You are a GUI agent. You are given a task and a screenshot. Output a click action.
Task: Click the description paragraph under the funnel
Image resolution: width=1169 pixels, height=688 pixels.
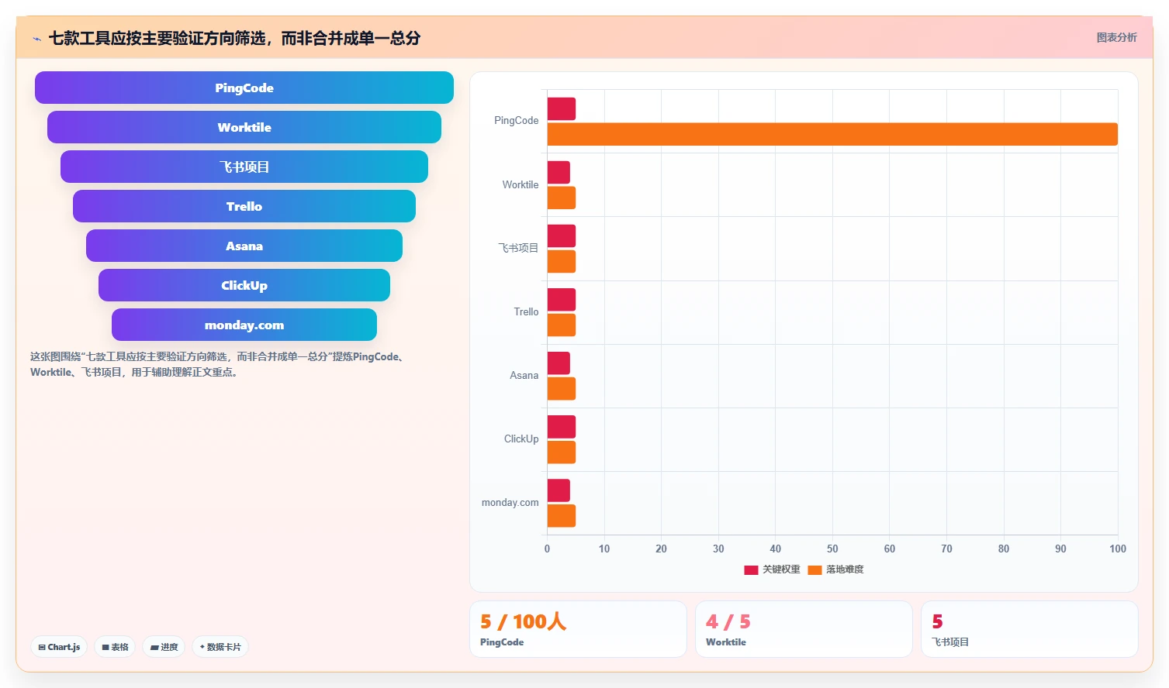pos(220,364)
